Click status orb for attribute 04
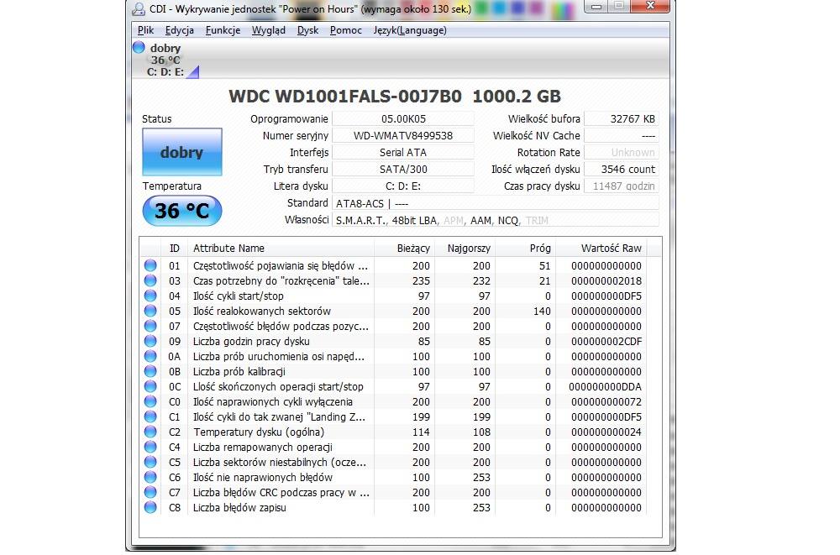Image resolution: width=840 pixels, height=555 pixels. point(150,296)
